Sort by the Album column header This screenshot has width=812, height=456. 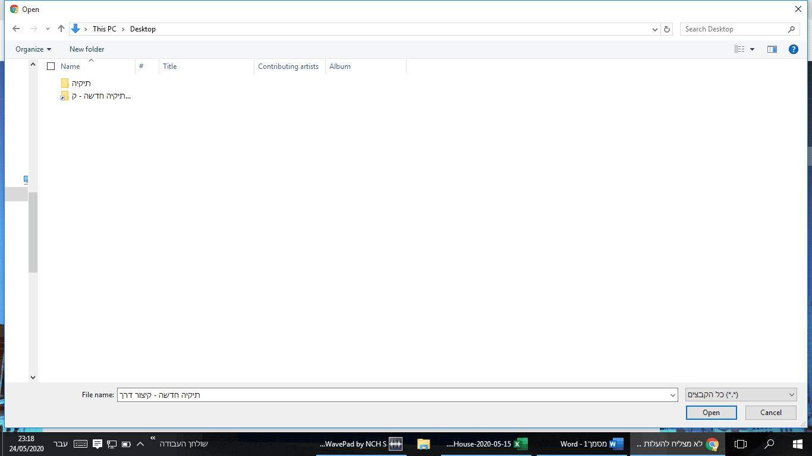366,66
